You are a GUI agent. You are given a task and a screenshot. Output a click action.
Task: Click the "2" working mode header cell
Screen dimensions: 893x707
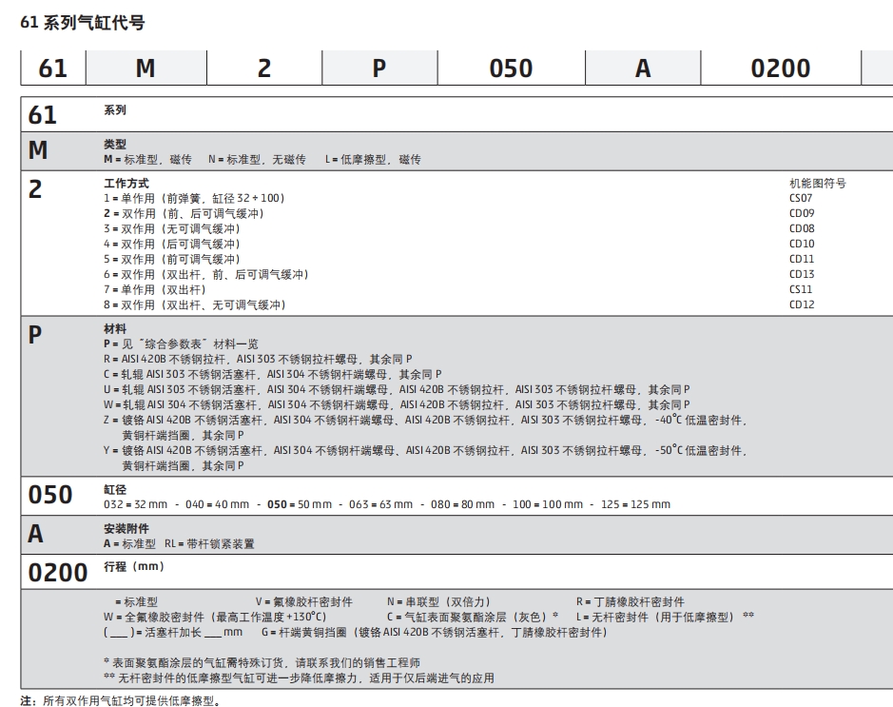pyautogui.click(x=263, y=68)
